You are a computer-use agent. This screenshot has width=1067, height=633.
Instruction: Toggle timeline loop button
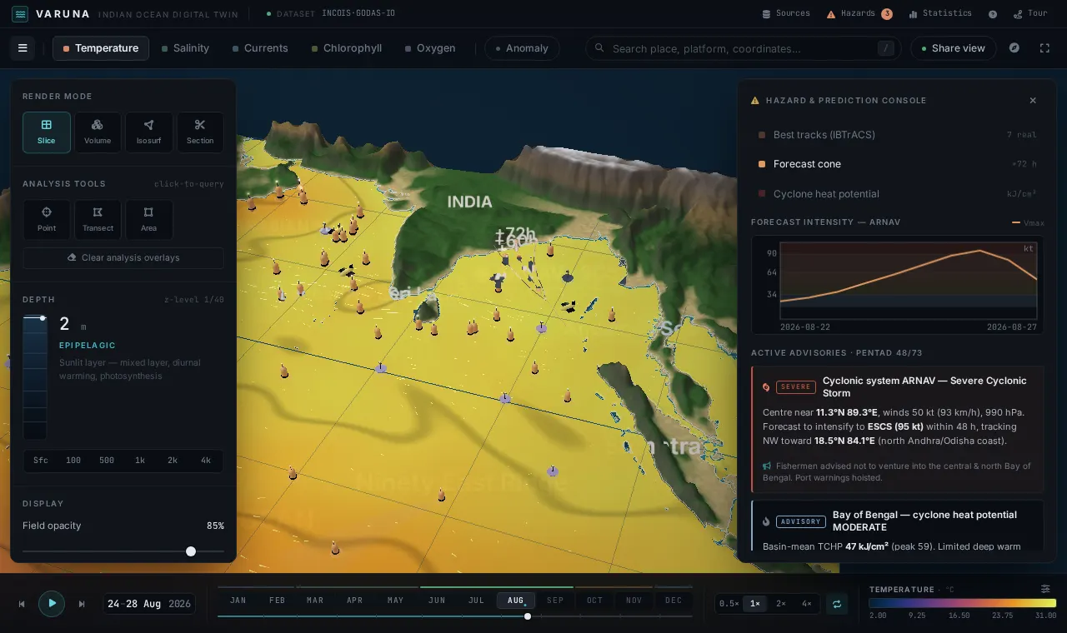tap(837, 603)
